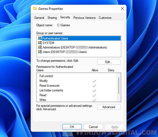Select the Security tab
Image resolution: width=158 pixels, height=137 pixels.
point(65,17)
